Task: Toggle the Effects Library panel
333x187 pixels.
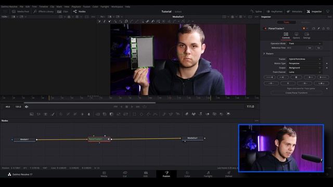Action: (x=44, y=11)
